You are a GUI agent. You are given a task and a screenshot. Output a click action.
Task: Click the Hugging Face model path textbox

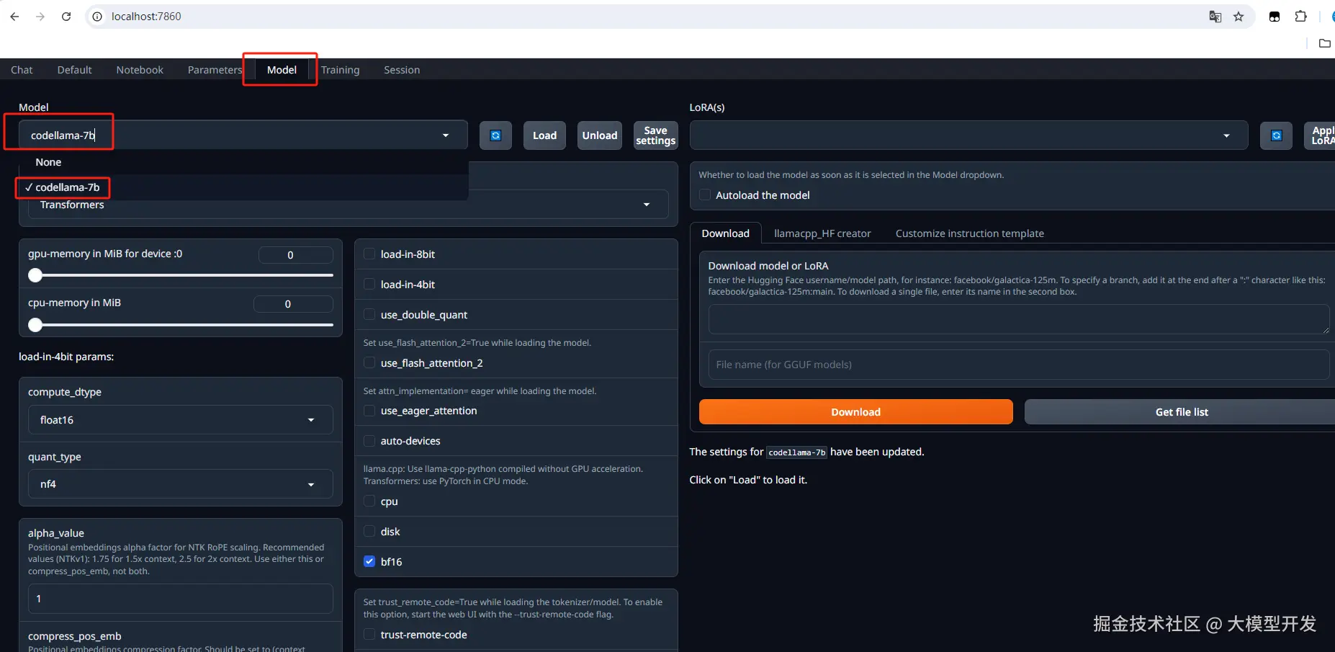(x=1019, y=319)
